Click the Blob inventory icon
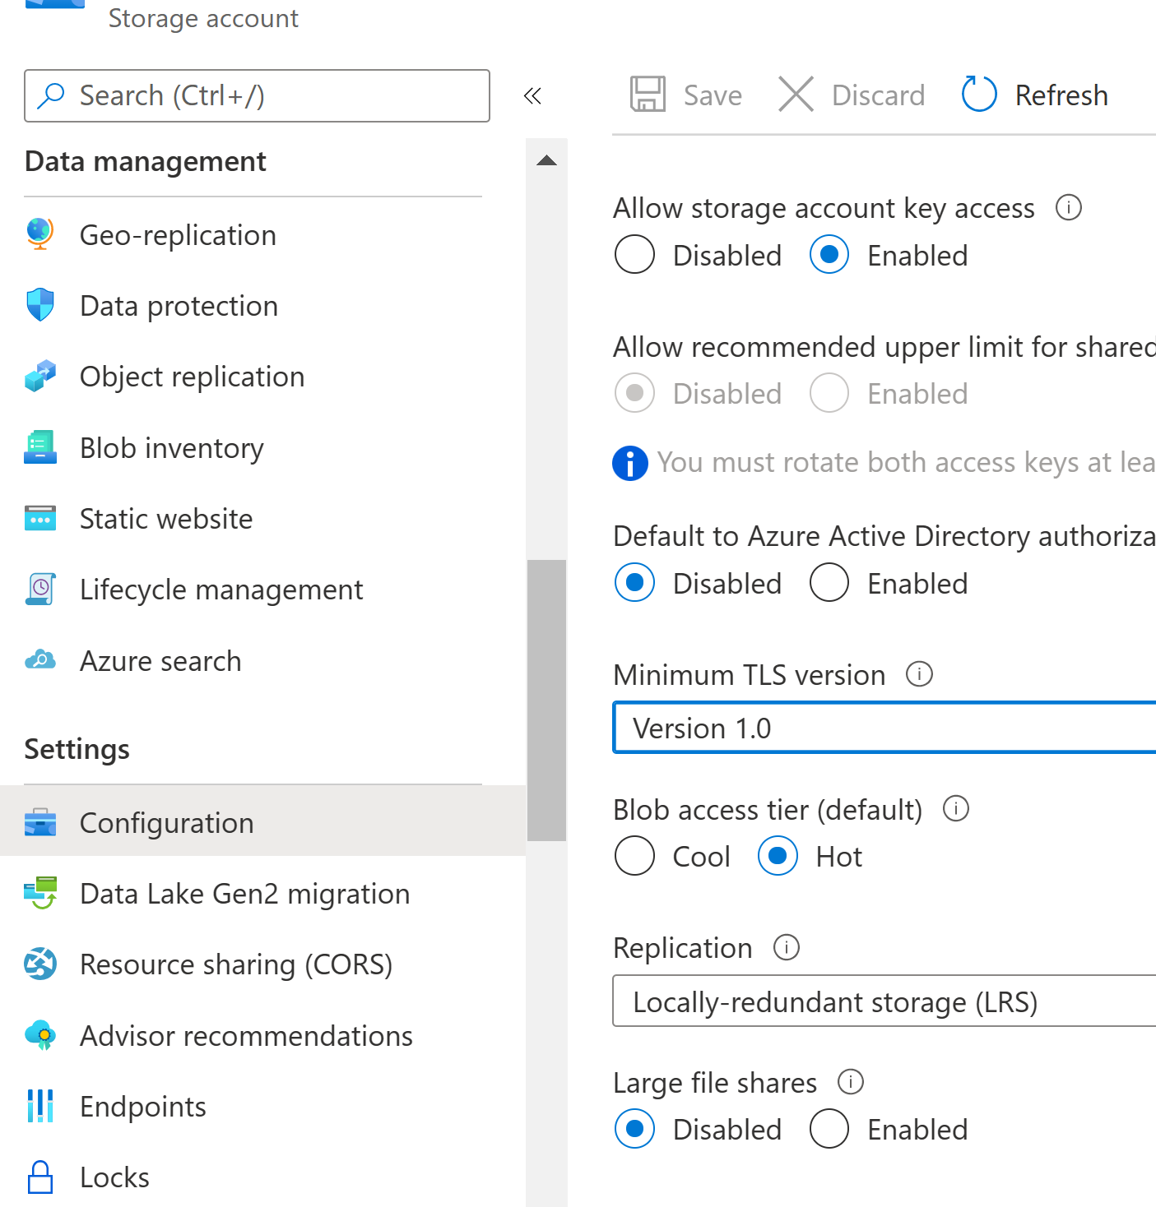Screen dimensions: 1156x1207 pos(39,447)
